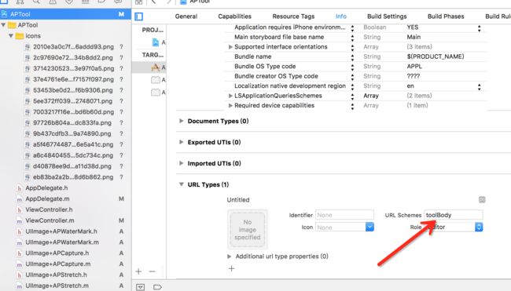Add a new target with plus button
This screenshot has height=291, width=511.
click(138, 271)
